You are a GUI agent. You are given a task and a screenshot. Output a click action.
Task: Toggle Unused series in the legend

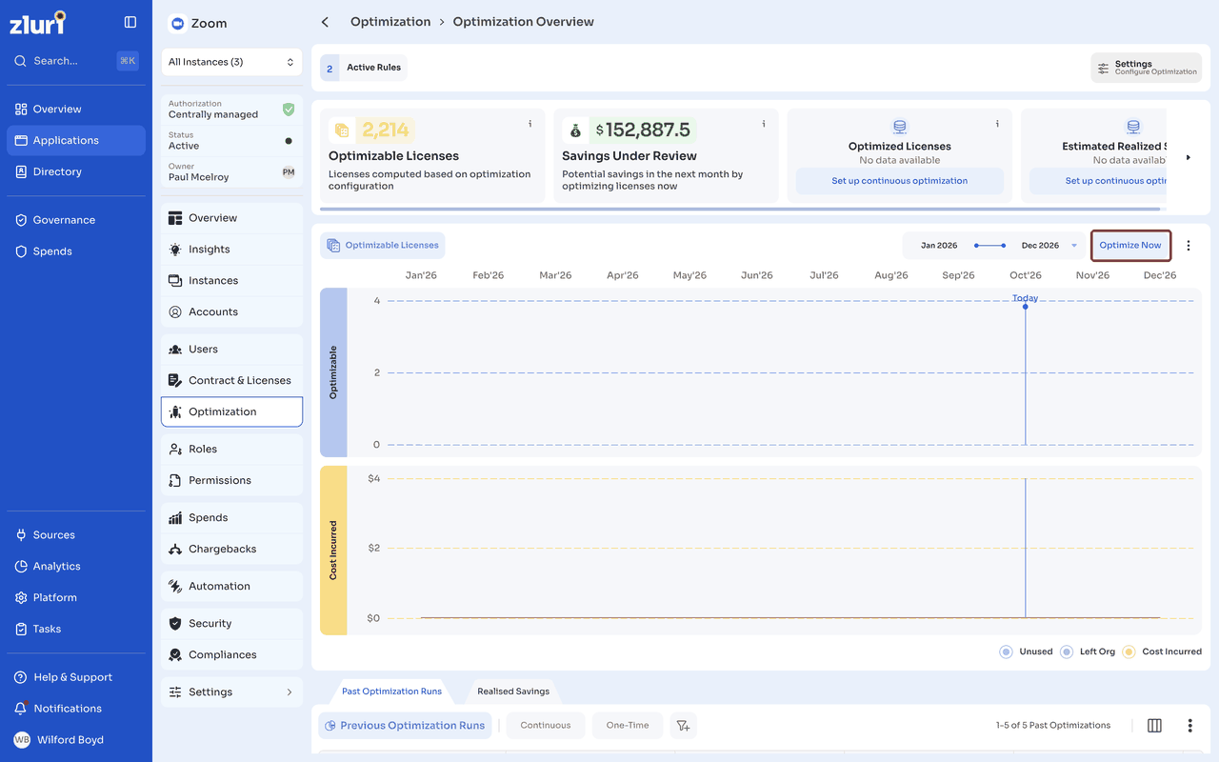pyautogui.click(x=1026, y=652)
